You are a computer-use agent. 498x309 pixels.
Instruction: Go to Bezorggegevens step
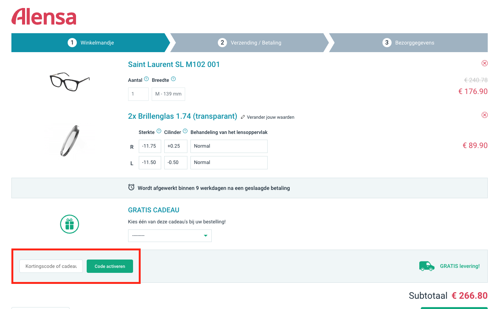click(x=408, y=43)
